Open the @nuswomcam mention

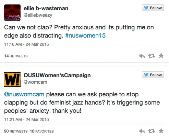click(x=24, y=94)
